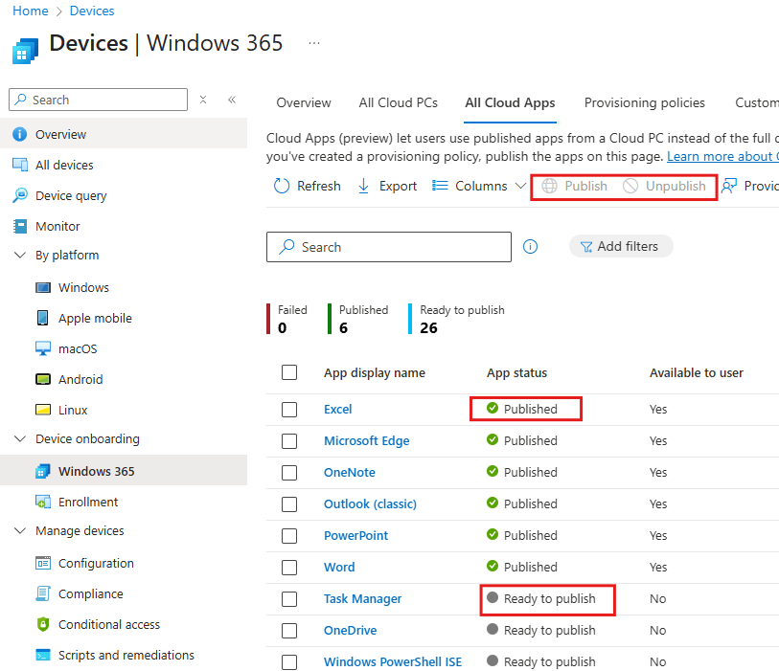The width and height of the screenshot is (779, 671).
Task: Open the Conditional access shield icon
Action: (43, 625)
